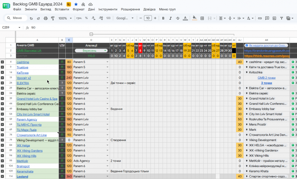297x179 pixels.
Task: Expand row group for Leoland
Action: coord(2,177)
